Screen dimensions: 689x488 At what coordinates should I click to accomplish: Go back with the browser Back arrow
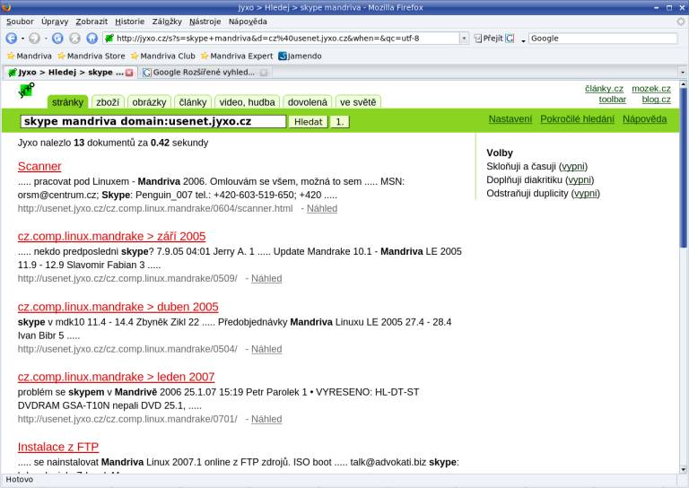tap(12, 39)
